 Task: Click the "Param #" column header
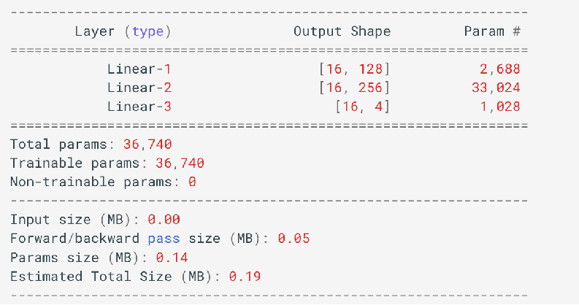click(492, 31)
